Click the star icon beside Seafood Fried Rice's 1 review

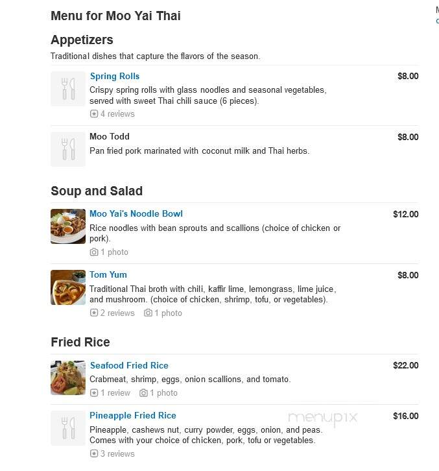[x=94, y=393]
